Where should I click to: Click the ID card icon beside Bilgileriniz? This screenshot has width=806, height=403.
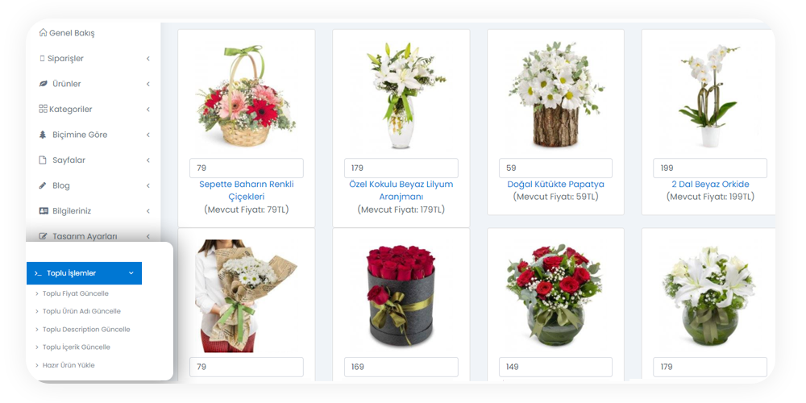(44, 210)
